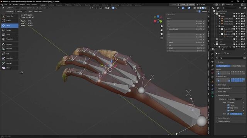
Task: Select the Annotate tool
Action: [10, 44]
